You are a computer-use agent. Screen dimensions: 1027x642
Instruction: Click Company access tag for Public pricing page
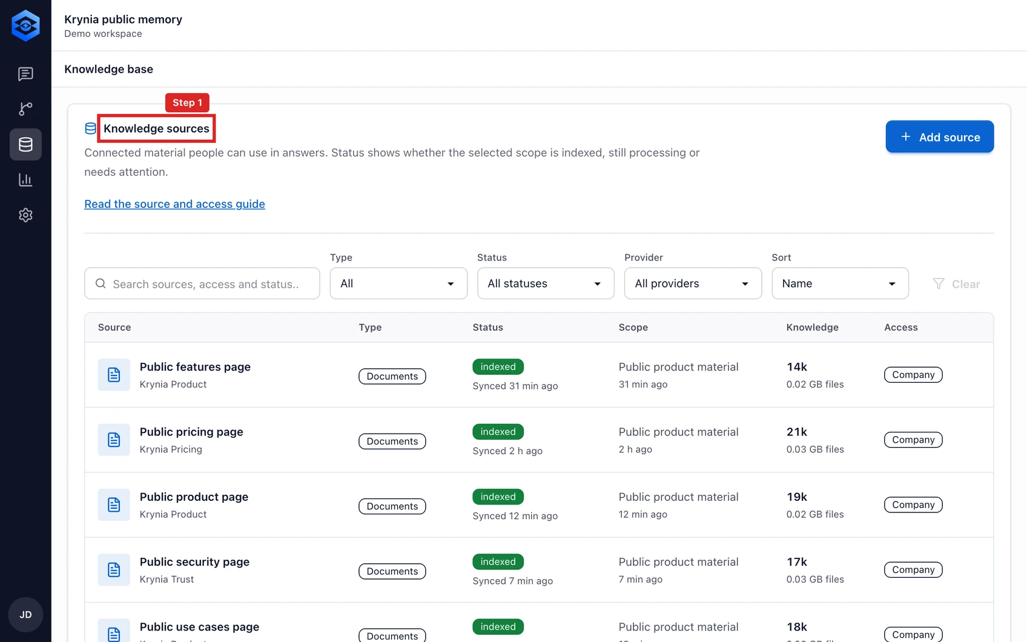(x=913, y=440)
